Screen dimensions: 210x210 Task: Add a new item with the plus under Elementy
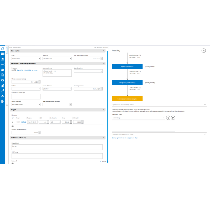click(13, 126)
